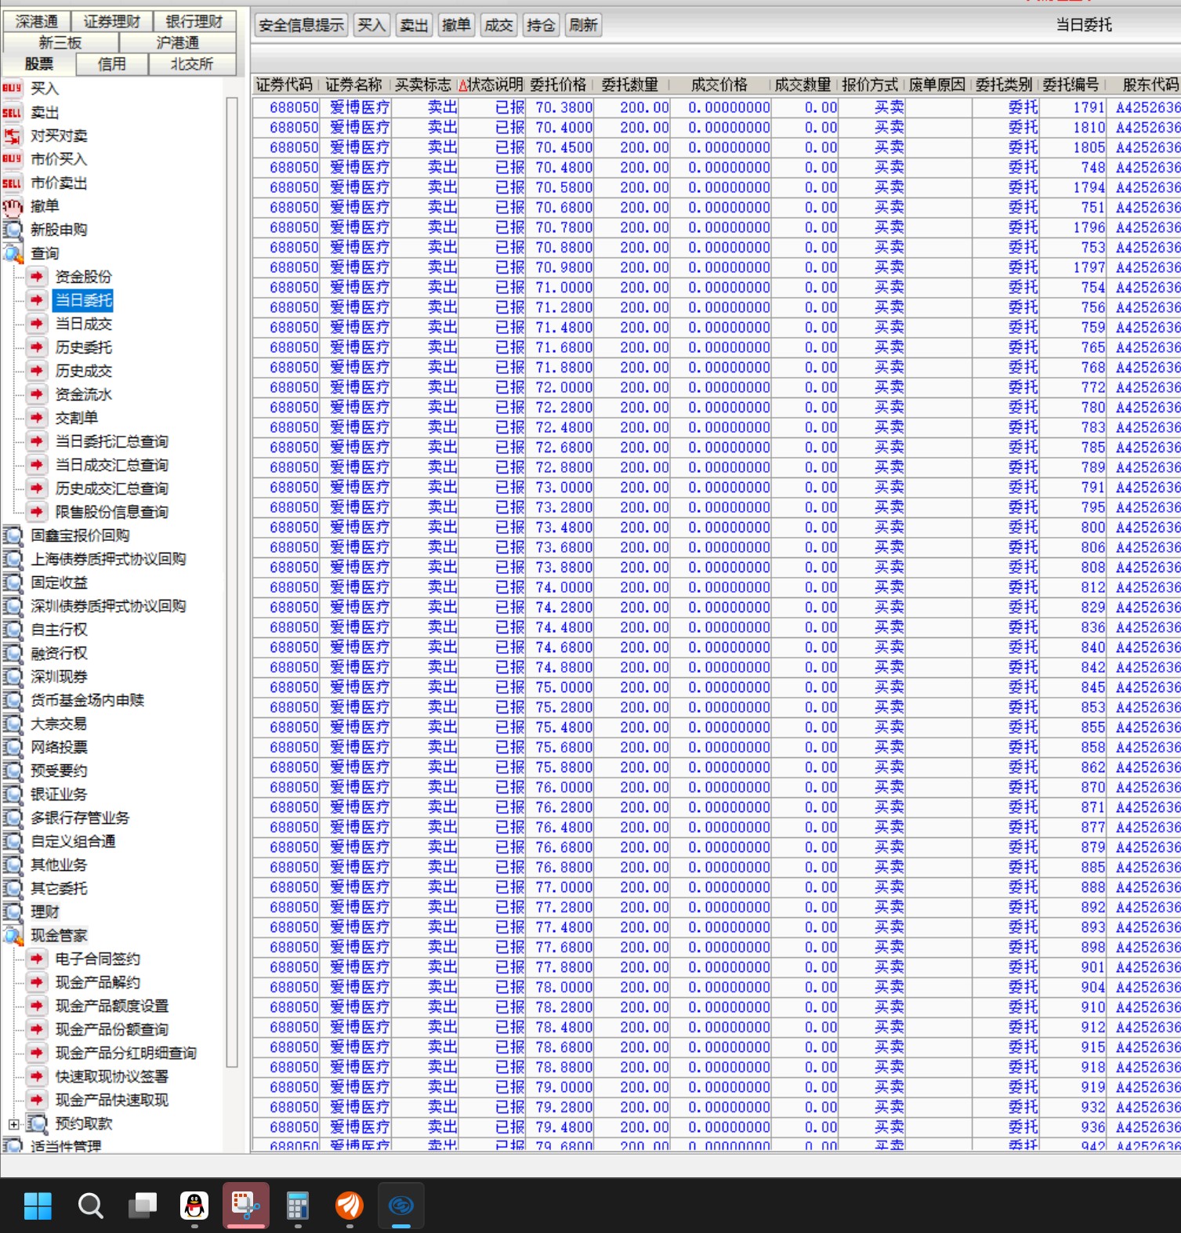This screenshot has width=1181, height=1233.
Task: Click the red arrow icon beside 现金产品快速取现
Action: (37, 1100)
